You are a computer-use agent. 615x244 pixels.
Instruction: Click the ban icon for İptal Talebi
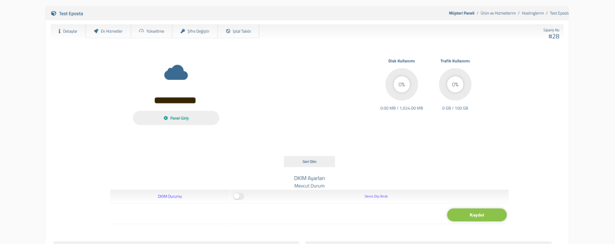(x=228, y=31)
